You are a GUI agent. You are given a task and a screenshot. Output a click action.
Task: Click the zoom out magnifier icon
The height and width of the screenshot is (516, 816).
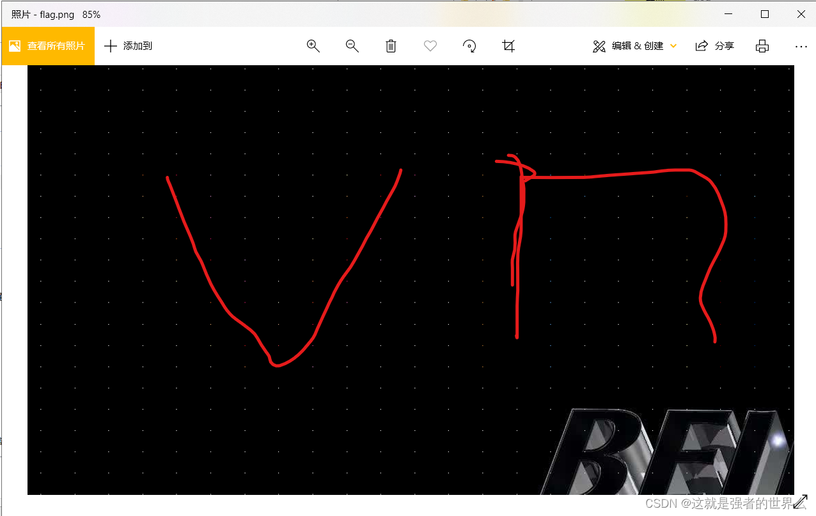click(352, 46)
